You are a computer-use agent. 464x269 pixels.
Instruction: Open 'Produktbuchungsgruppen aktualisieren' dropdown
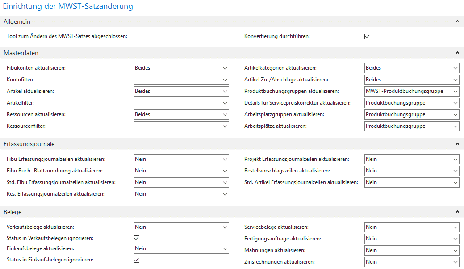pos(412,91)
